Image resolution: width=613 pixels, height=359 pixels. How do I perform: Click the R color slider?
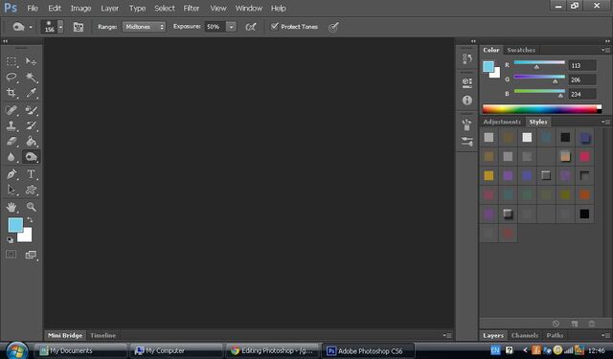pos(539,62)
